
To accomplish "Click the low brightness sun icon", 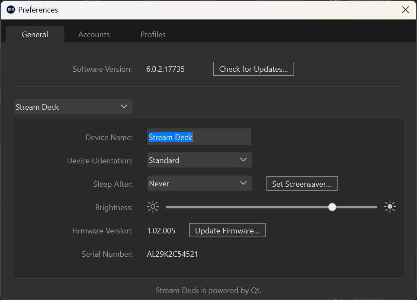I will click(153, 207).
